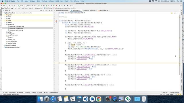Viewport: 184px width, 103px height.
Task: Switch to the activity_main.xml editor tab
Action: 104,11
